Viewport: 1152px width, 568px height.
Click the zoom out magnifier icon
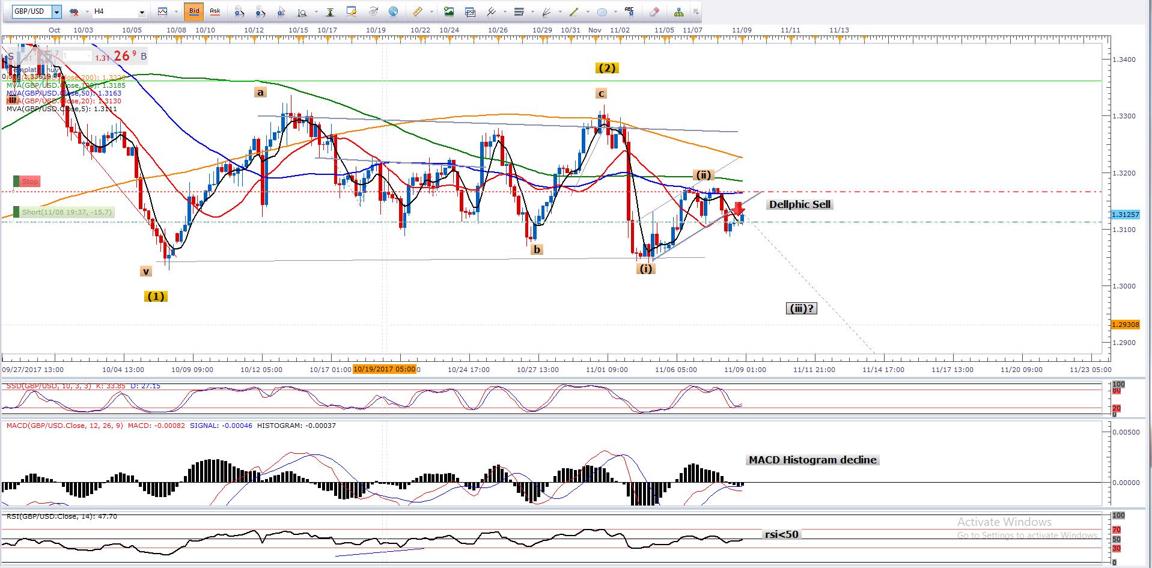click(260, 11)
